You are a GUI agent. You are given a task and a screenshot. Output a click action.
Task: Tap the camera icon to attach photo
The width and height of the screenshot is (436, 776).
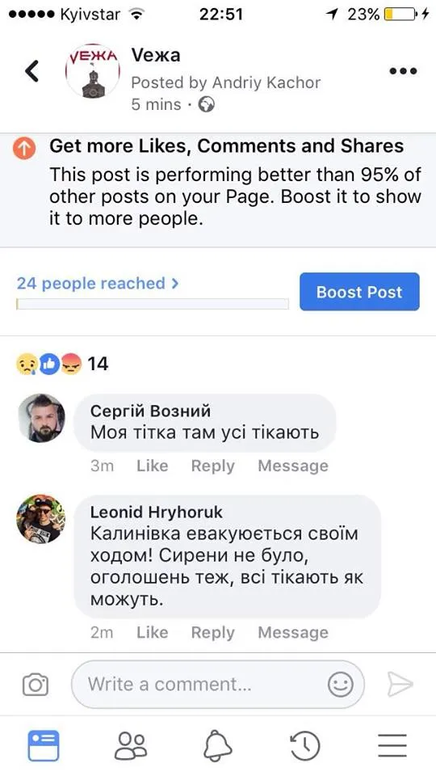pyautogui.click(x=36, y=685)
